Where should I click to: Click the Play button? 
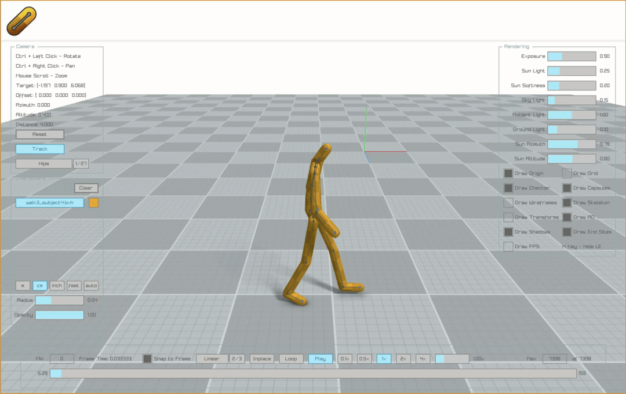(x=320, y=359)
